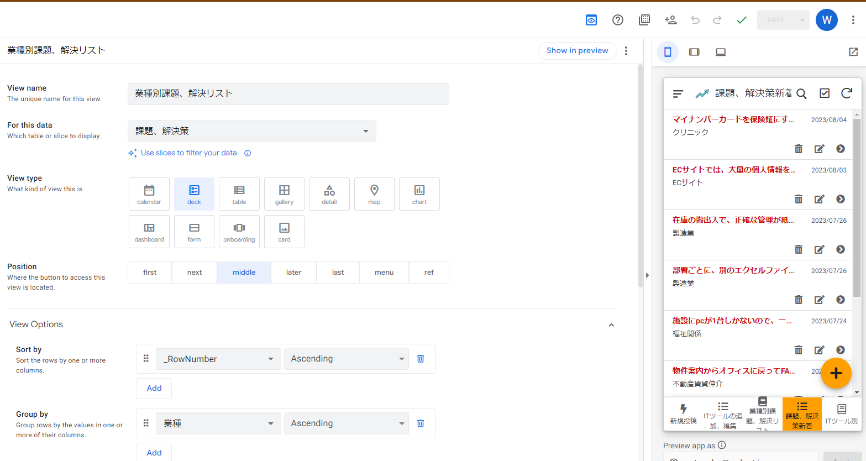The image size is (866, 461).
Task: Set the view Position to last
Action: pos(337,272)
